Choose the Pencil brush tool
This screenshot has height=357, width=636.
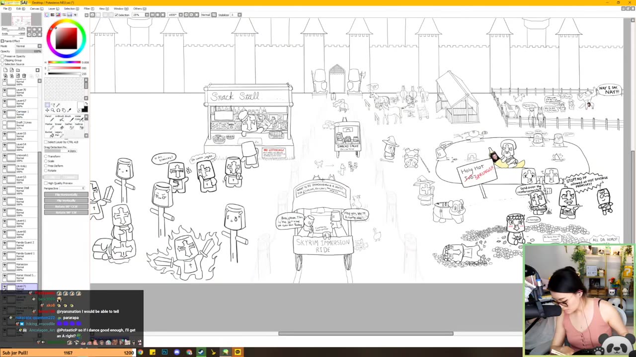pyautogui.click(x=49, y=118)
